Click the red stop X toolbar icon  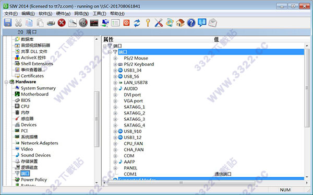pyautogui.click(x=62, y=22)
